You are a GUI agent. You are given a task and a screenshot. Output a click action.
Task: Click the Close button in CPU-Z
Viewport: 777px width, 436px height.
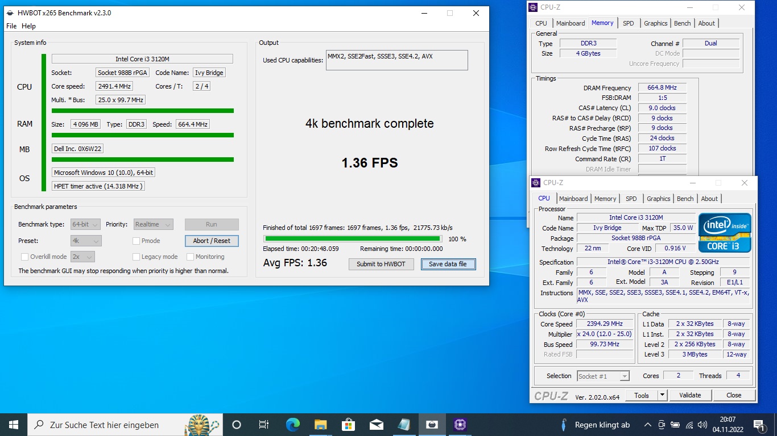734,395
